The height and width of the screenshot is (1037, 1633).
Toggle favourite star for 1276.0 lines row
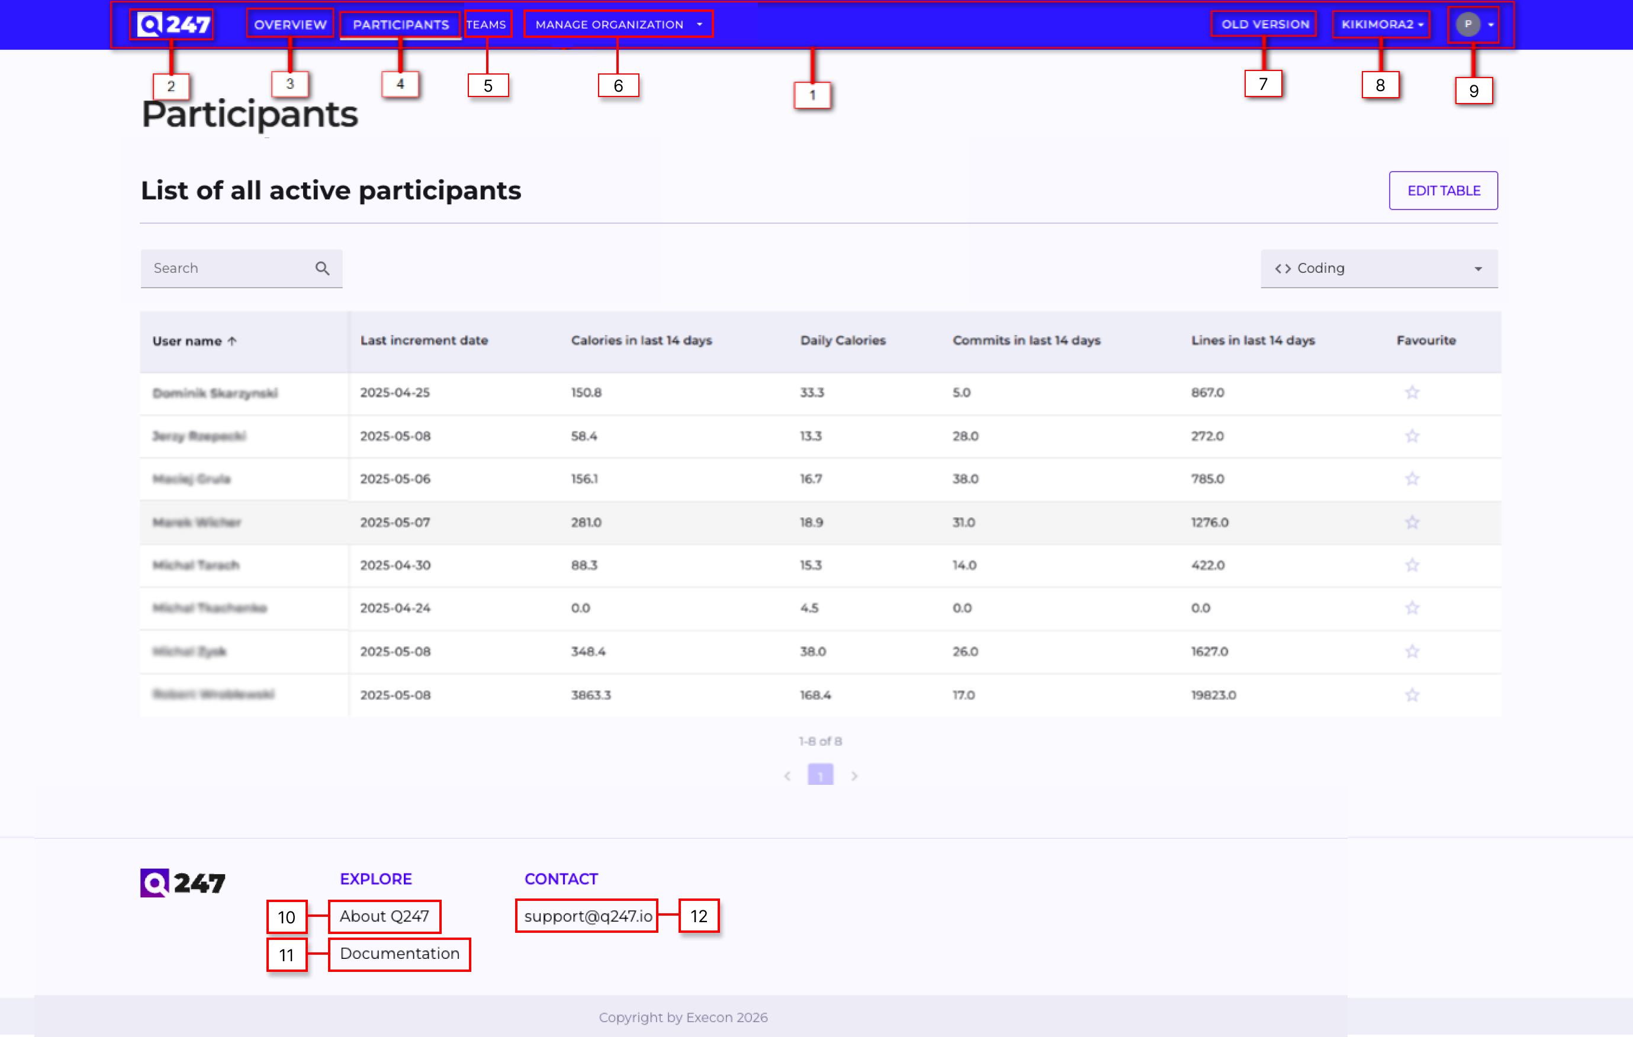pyautogui.click(x=1412, y=523)
